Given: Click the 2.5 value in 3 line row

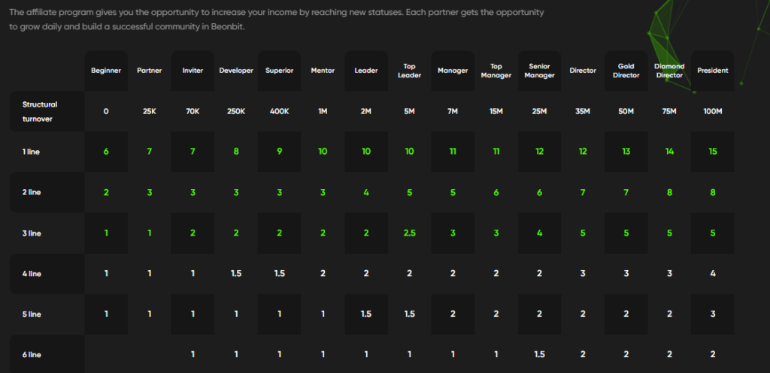Looking at the screenshot, I should [409, 233].
